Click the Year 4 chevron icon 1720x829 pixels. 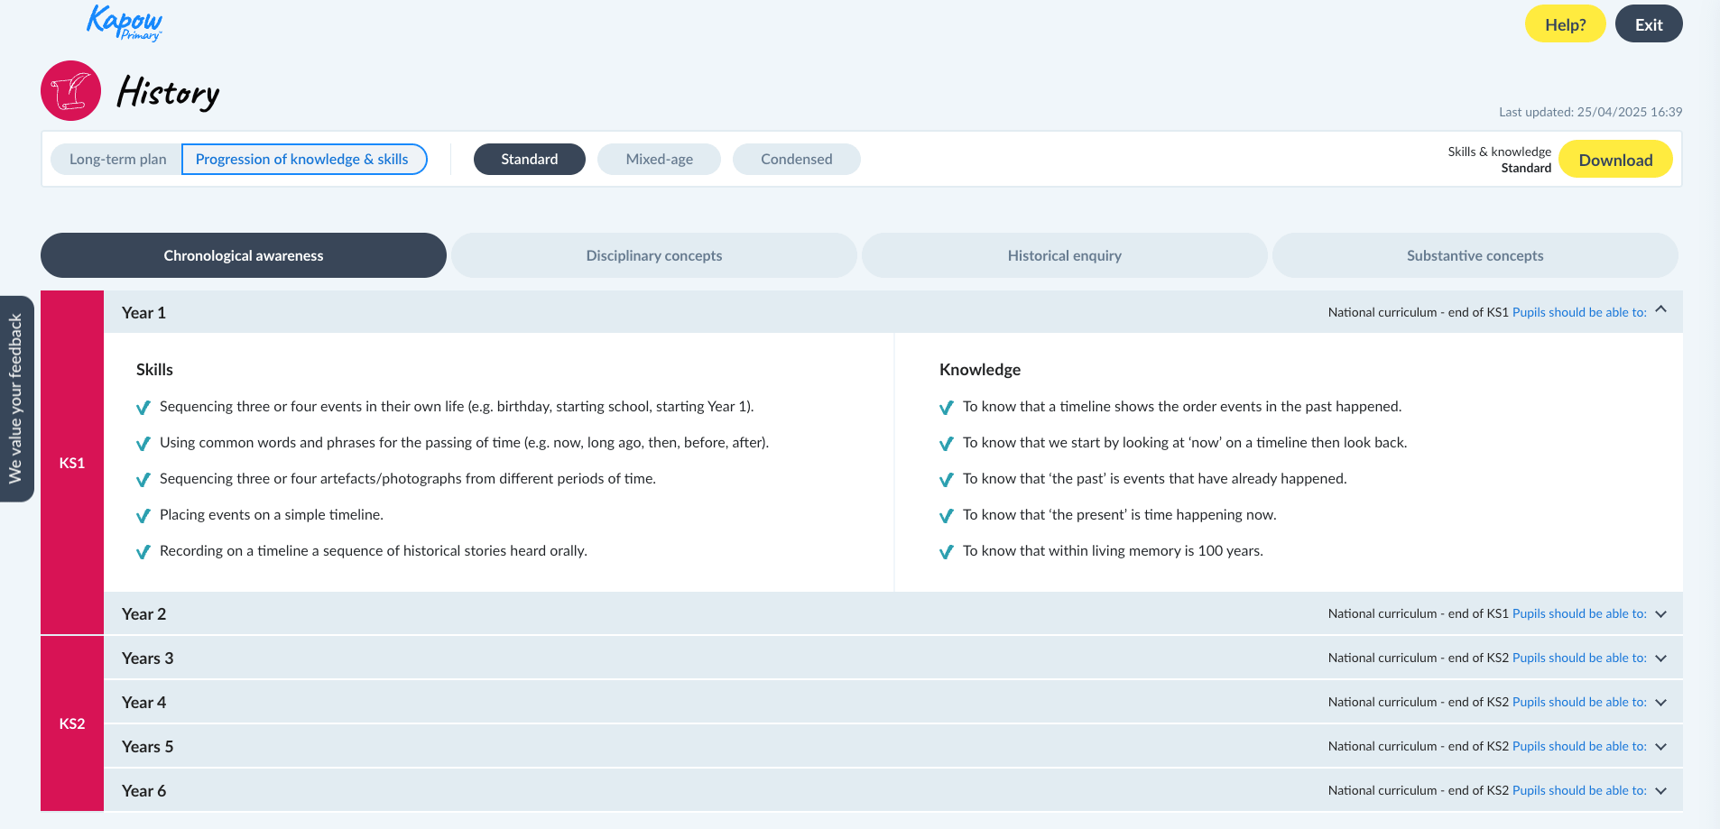1660,703
